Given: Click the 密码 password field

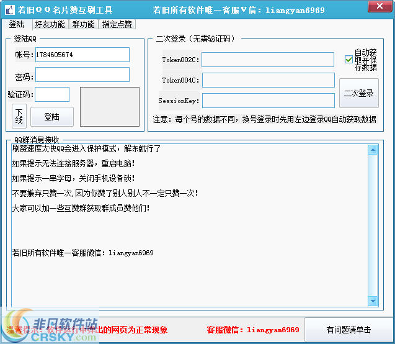Looking at the screenshot, I should pyautogui.click(x=82, y=75).
